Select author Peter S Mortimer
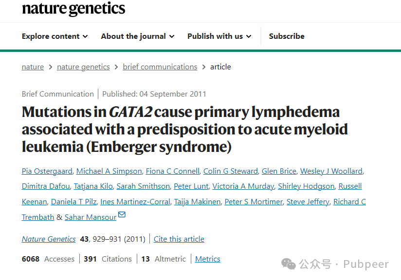401x280 pixels. pyautogui.click(x=254, y=202)
